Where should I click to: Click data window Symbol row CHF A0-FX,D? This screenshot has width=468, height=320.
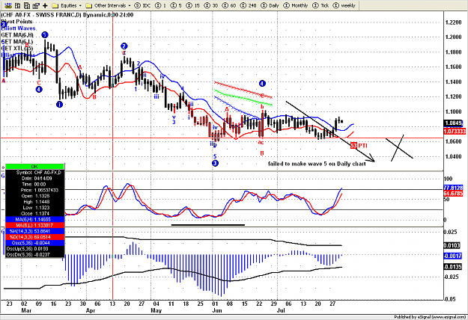[35, 173]
